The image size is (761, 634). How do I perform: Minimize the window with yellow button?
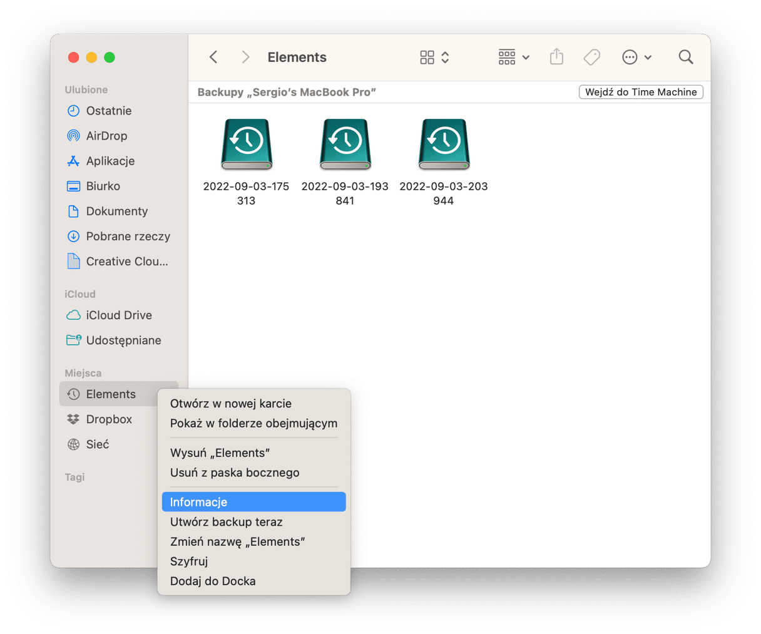tap(91, 58)
